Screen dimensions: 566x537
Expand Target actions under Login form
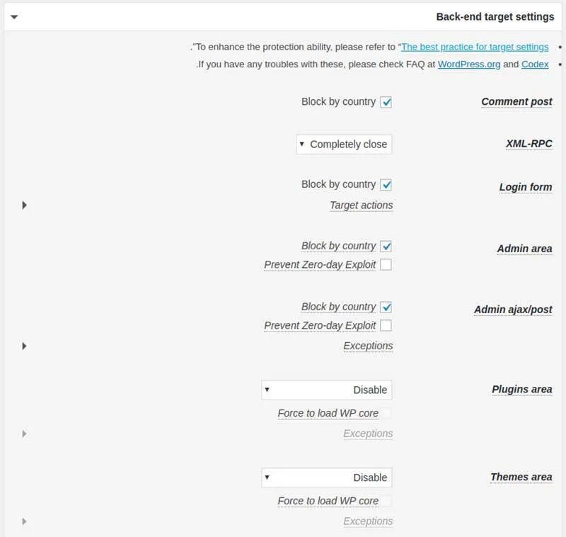click(24, 205)
